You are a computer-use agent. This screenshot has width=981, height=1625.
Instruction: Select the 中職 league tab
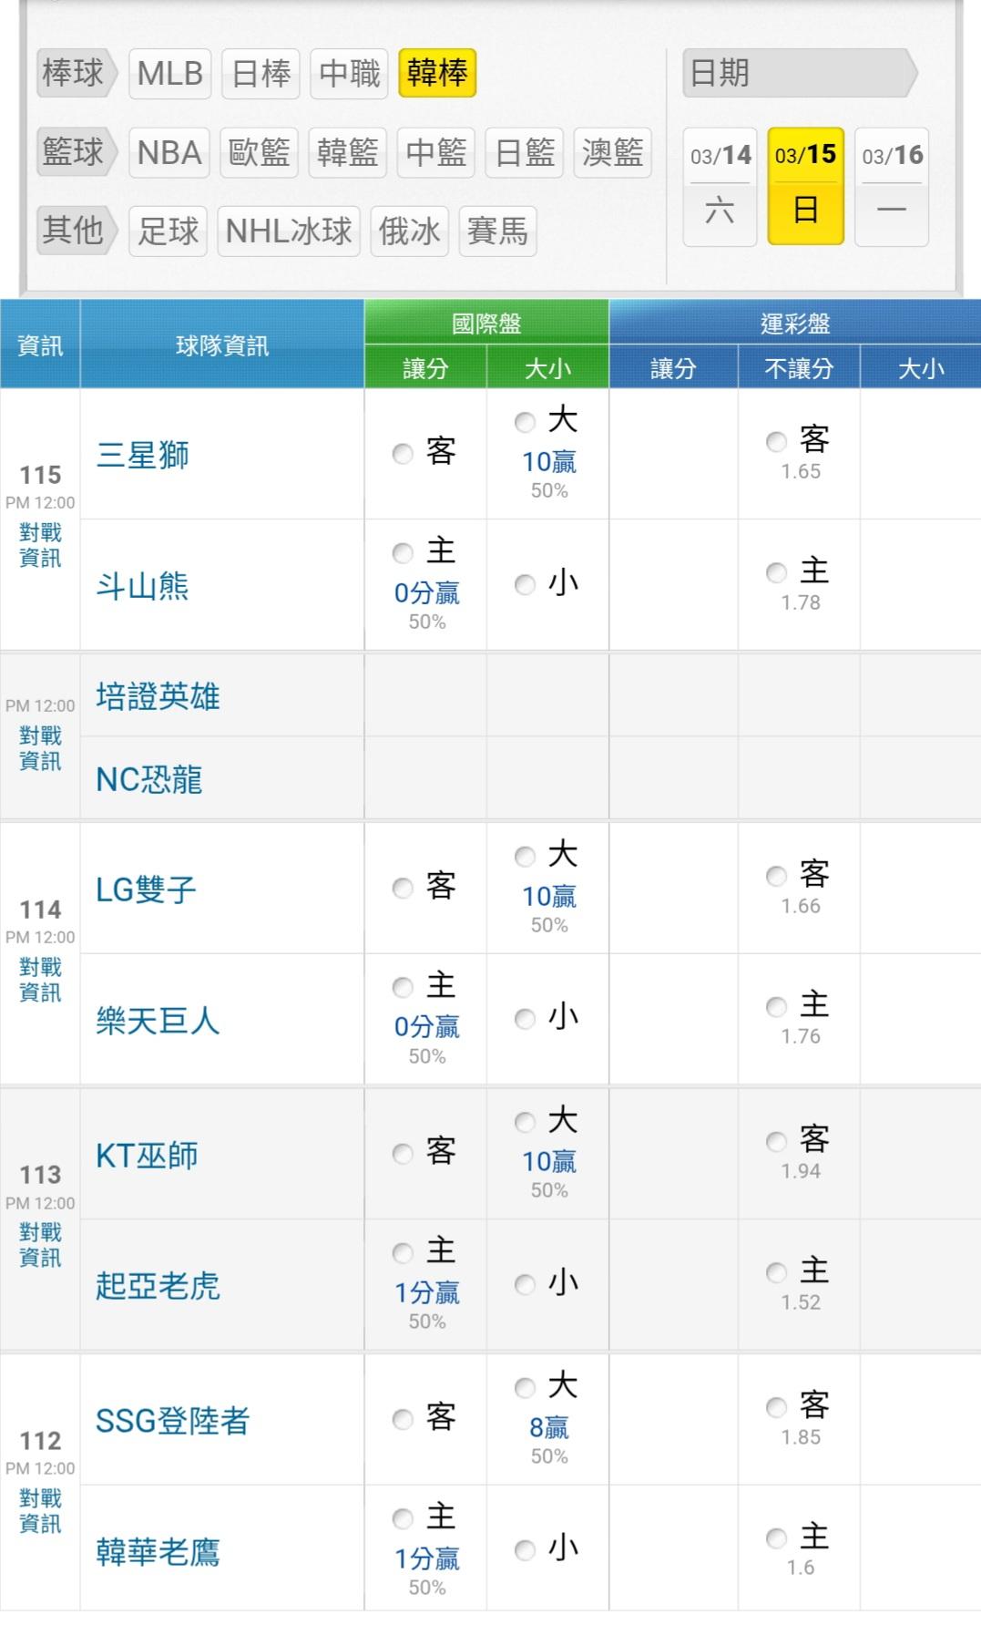pyautogui.click(x=349, y=73)
